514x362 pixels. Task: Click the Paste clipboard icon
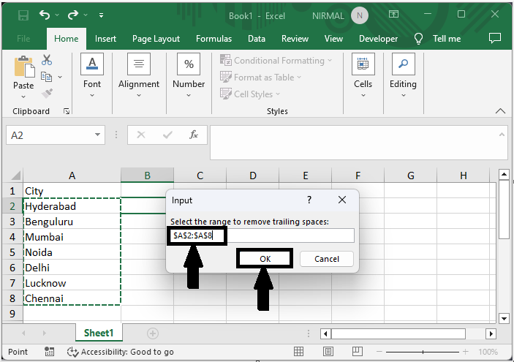[x=23, y=67]
